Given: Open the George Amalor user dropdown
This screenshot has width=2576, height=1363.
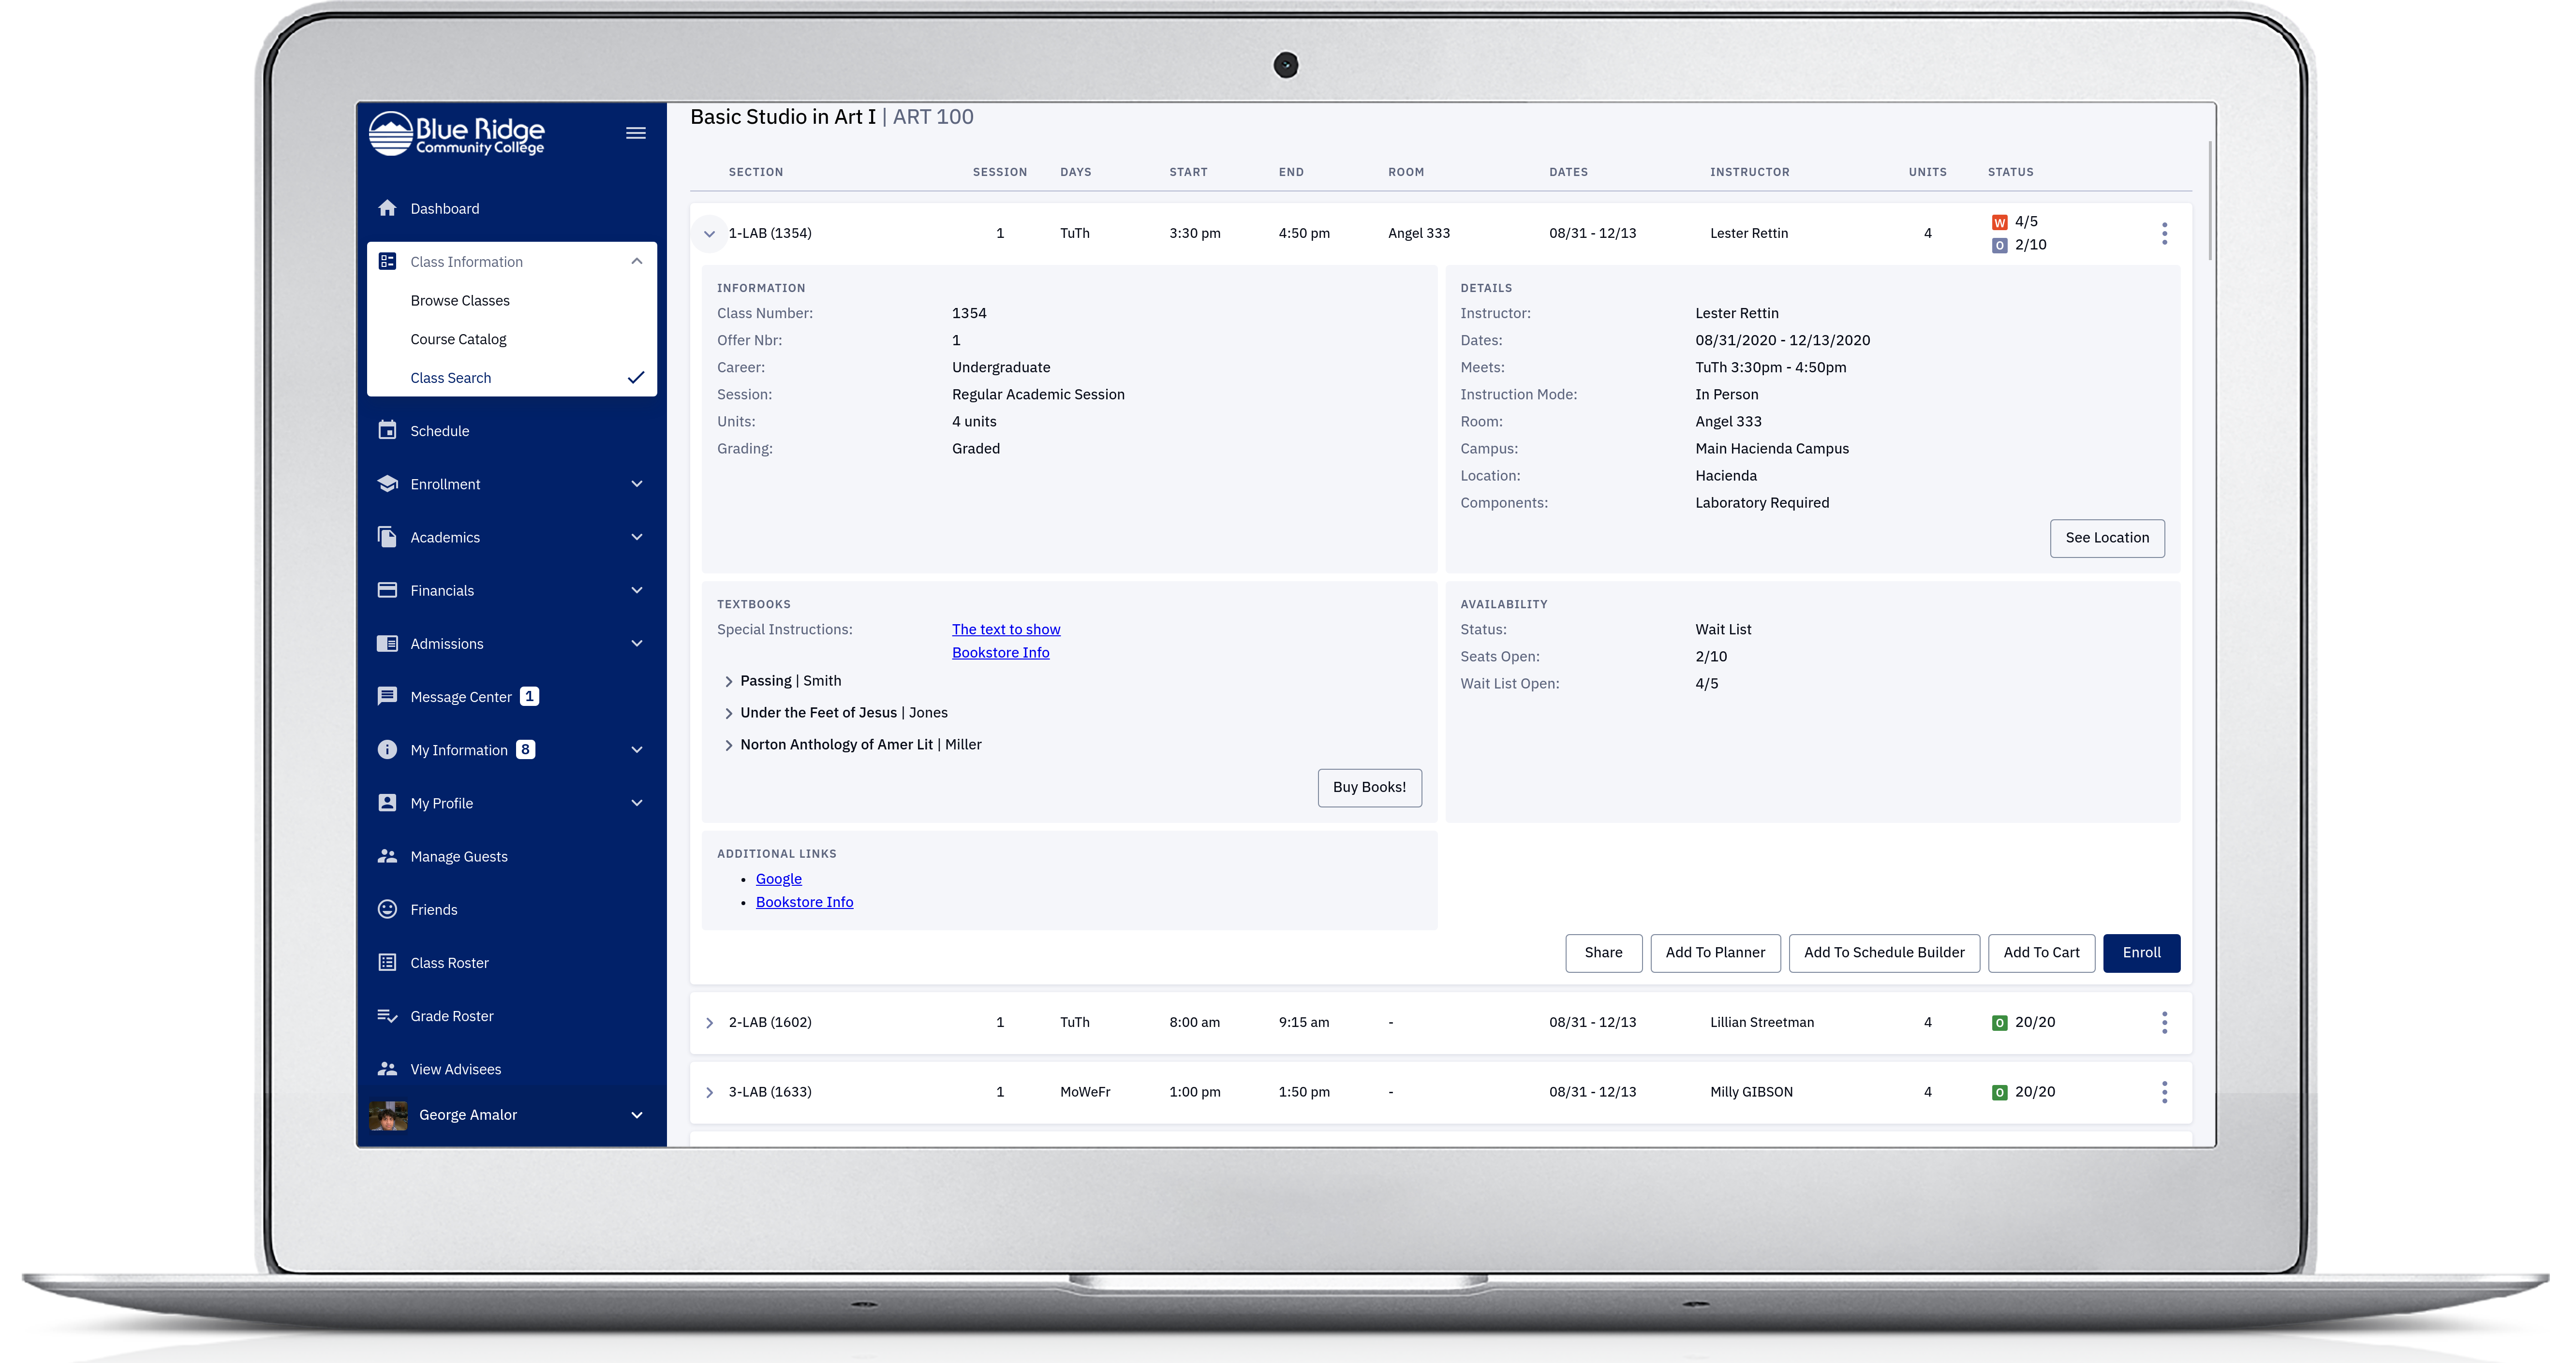Looking at the screenshot, I should [x=636, y=1115].
